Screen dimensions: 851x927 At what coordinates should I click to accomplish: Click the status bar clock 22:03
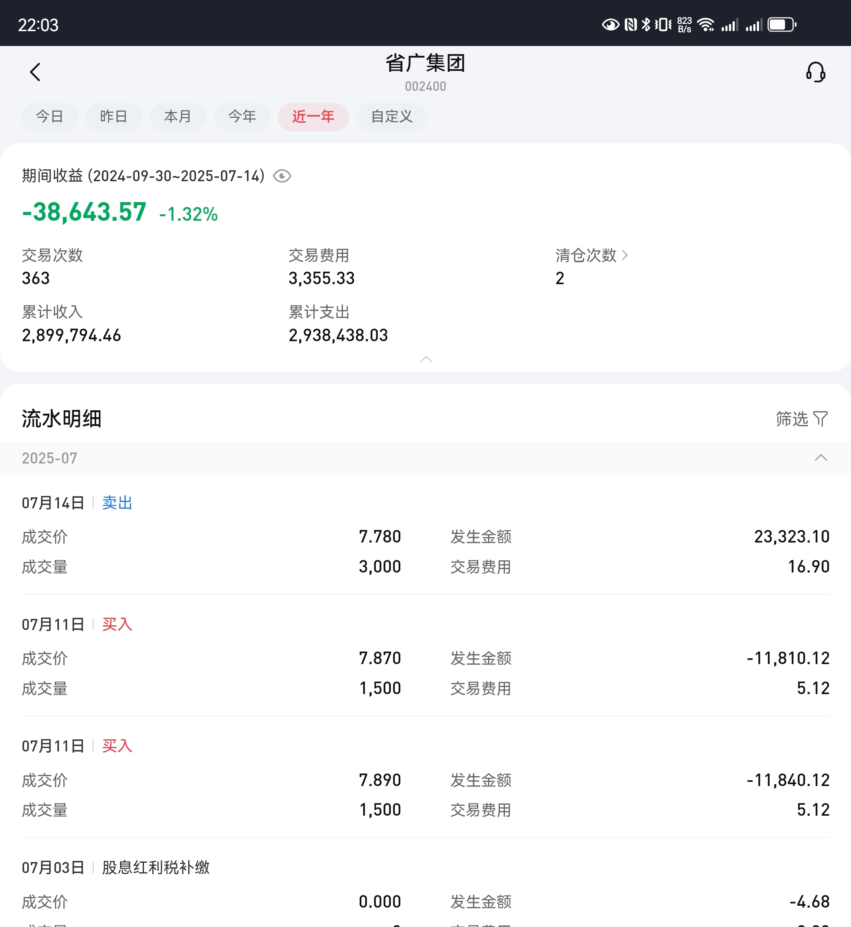(38, 25)
